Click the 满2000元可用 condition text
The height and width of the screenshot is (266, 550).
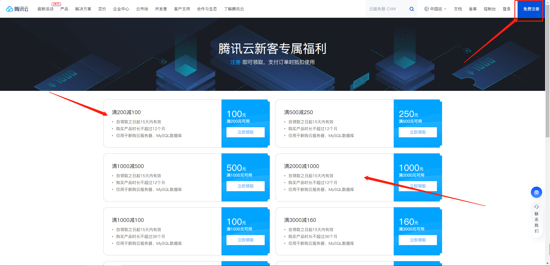[x=411, y=175]
